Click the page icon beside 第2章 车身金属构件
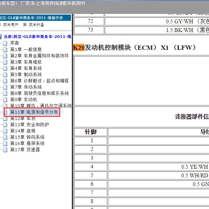Viewport: 209px width, 209px height. tap(5, 56)
